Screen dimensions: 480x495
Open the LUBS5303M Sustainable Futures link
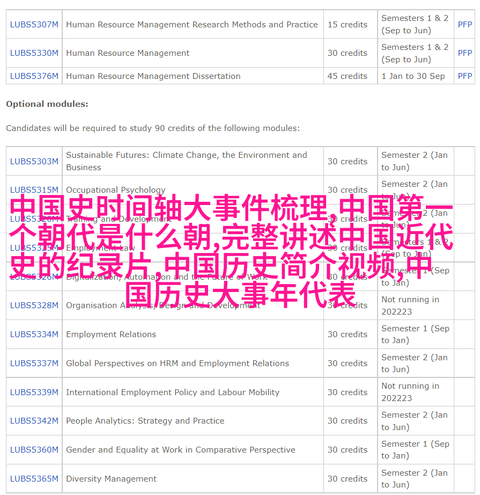[x=34, y=161]
